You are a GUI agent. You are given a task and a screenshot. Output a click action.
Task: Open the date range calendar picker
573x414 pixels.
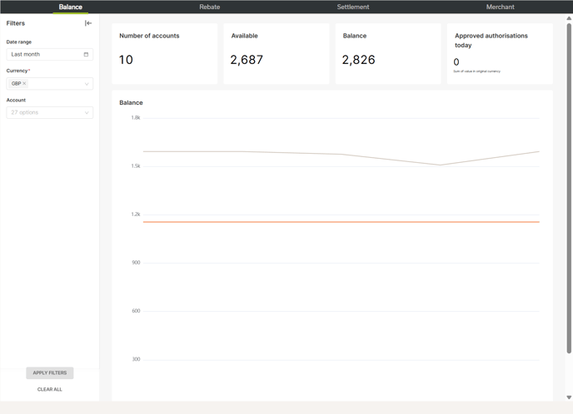pos(86,55)
